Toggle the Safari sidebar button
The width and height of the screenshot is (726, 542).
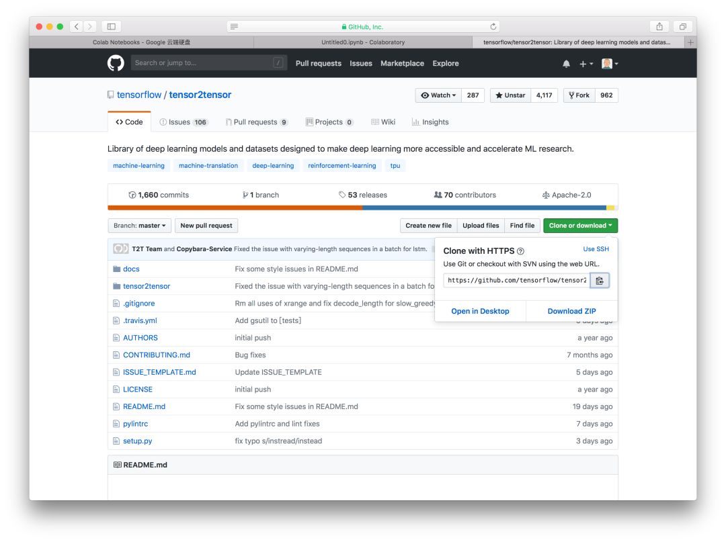[x=111, y=26]
